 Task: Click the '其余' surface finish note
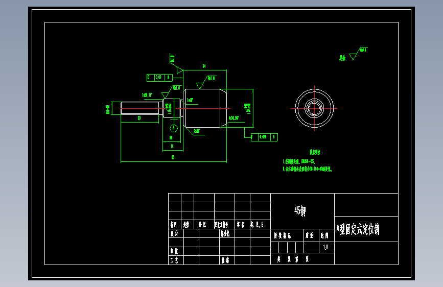[x=342, y=58]
